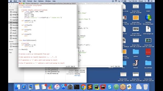This screenshot has height=91, width=163.
Task: Select verify_generatev1.py in Finder list
Action: [x=53, y=72]
